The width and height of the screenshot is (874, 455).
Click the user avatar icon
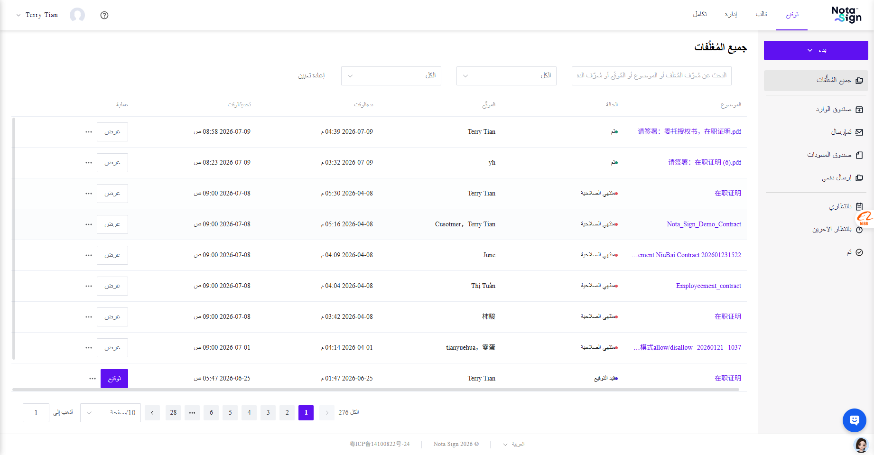point(77,15)
